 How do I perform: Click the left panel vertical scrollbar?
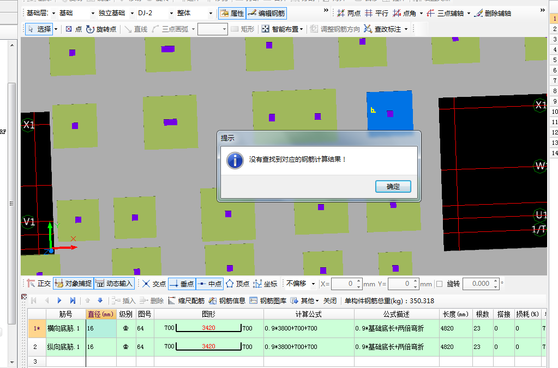coord(12,204)
